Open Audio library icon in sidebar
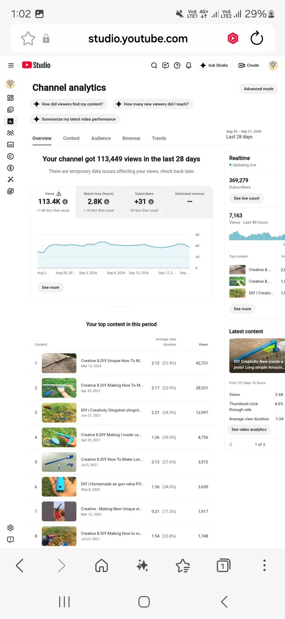 coord(10,191)
